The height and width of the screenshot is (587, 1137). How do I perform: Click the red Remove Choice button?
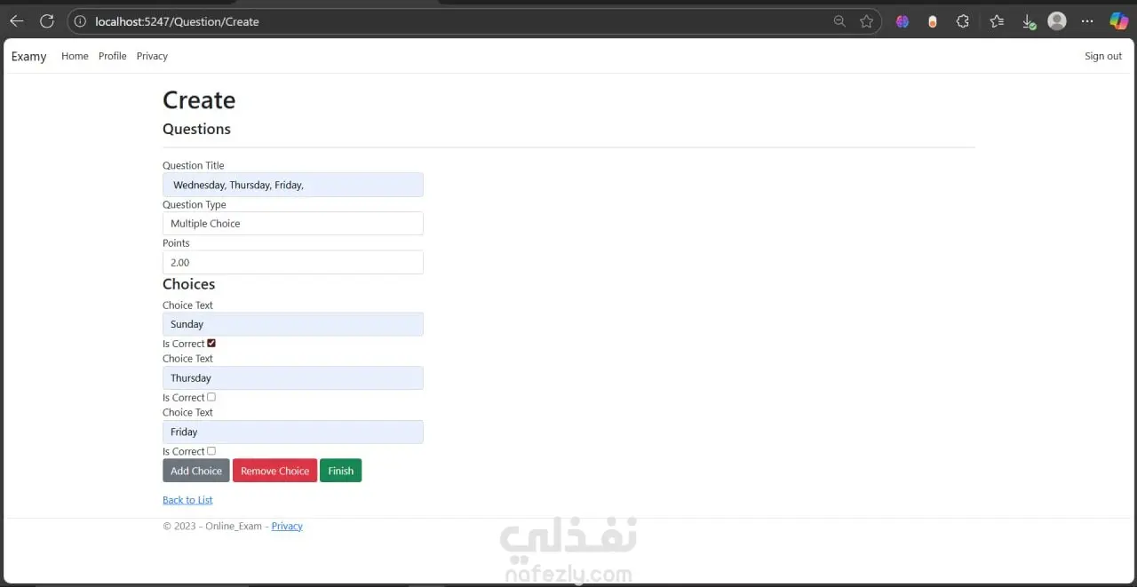[x=275, y=471]
